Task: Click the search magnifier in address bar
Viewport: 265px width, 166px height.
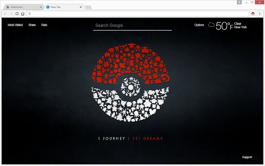Action: pos(29,14)
